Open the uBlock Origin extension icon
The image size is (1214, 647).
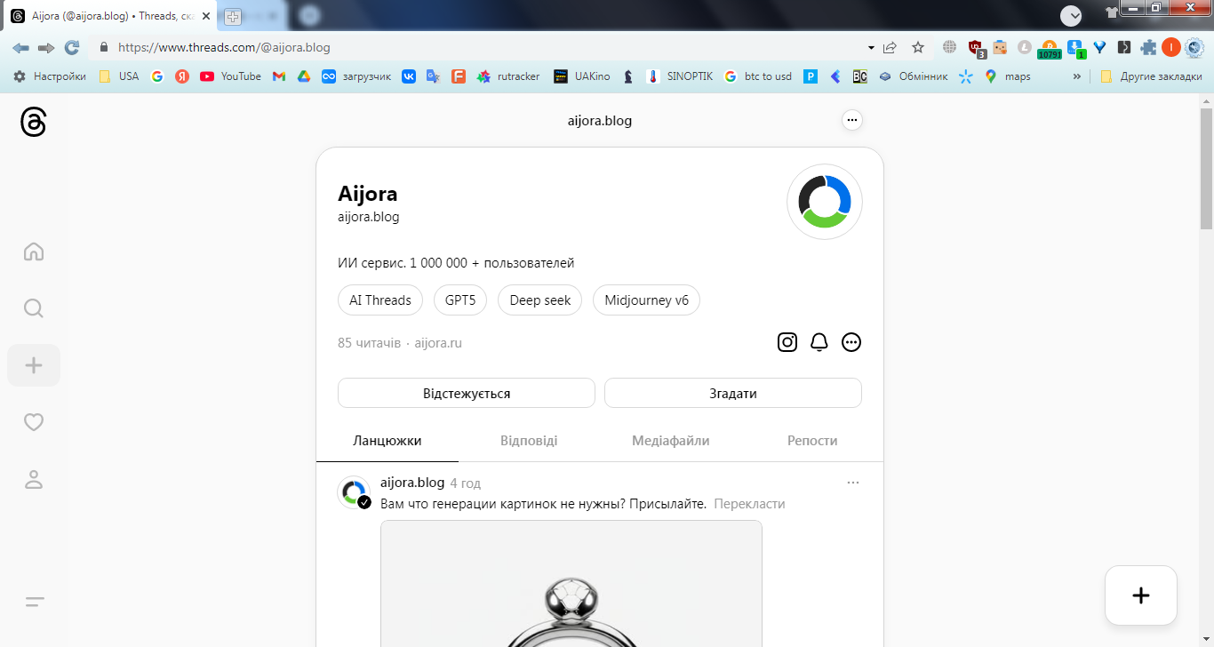point(976,48)
